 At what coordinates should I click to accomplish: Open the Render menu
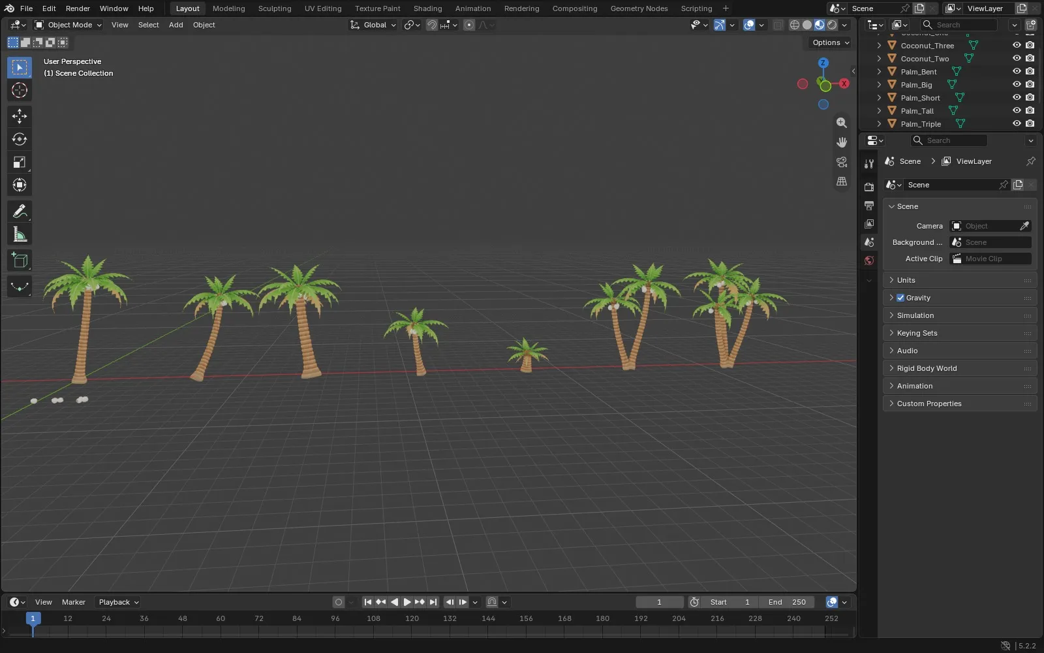pos(78,8)
